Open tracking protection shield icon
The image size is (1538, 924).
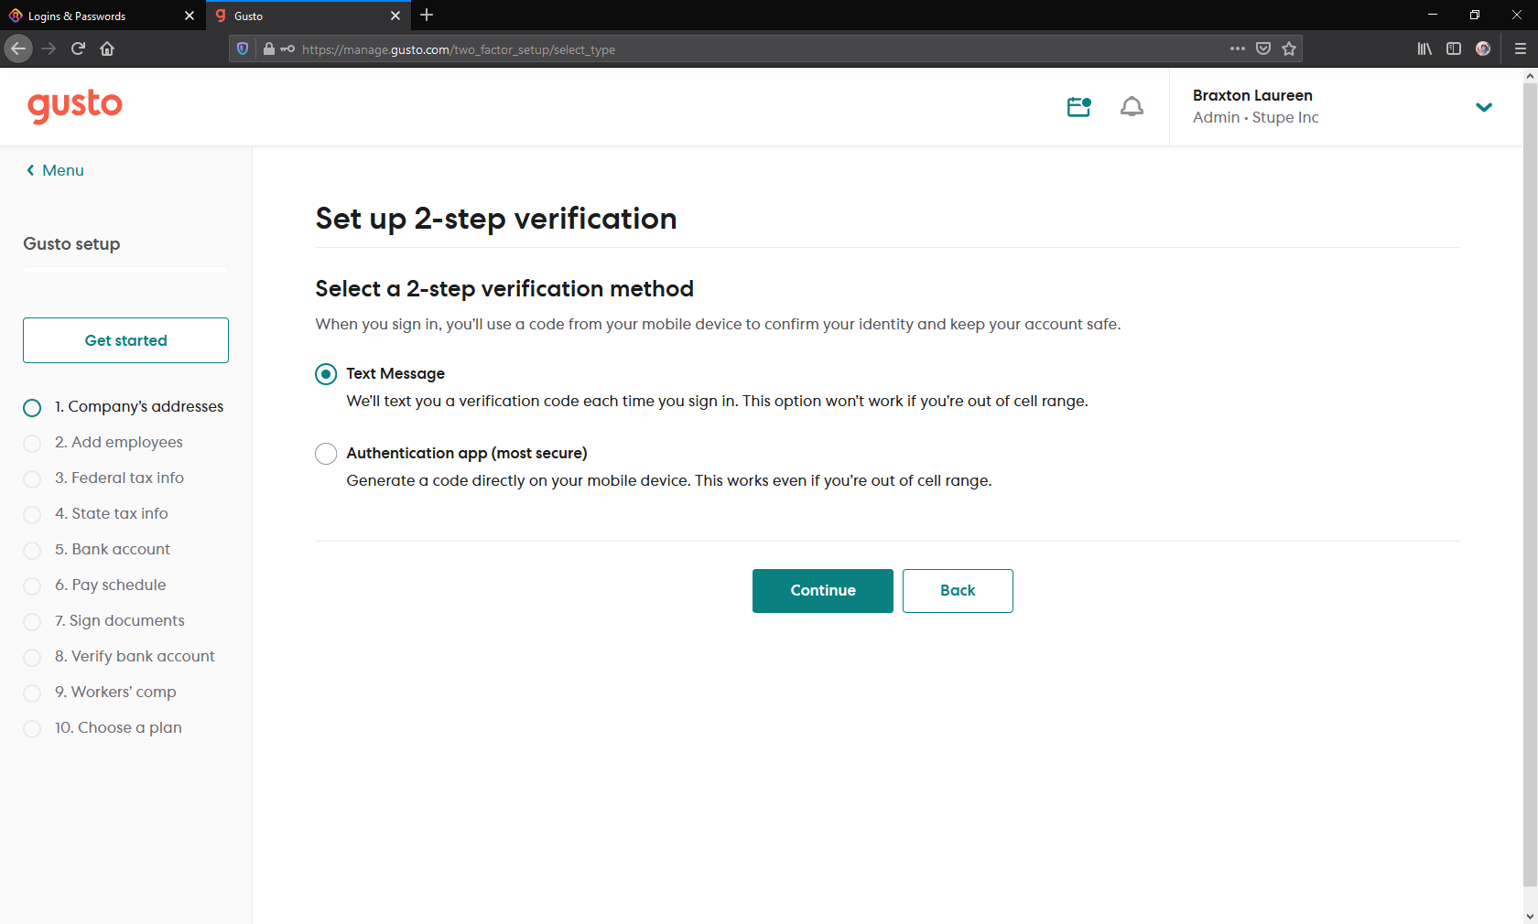point(243,48)
